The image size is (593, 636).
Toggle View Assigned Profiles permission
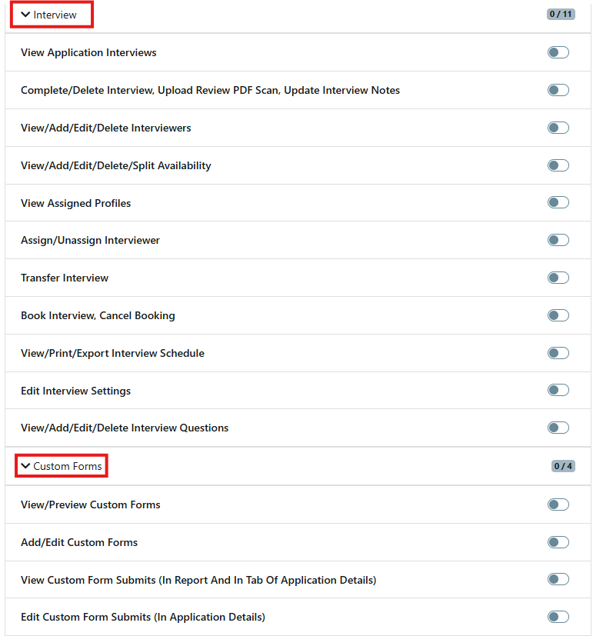558,202
